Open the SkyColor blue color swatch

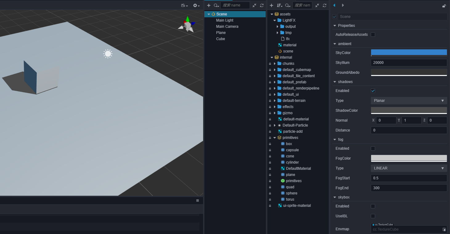409,52
